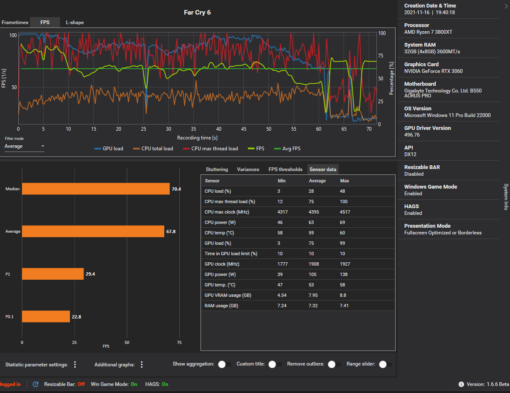Select the GPU power (W) row
This screenshot has width=510, height=393.
tap(298, 274)
